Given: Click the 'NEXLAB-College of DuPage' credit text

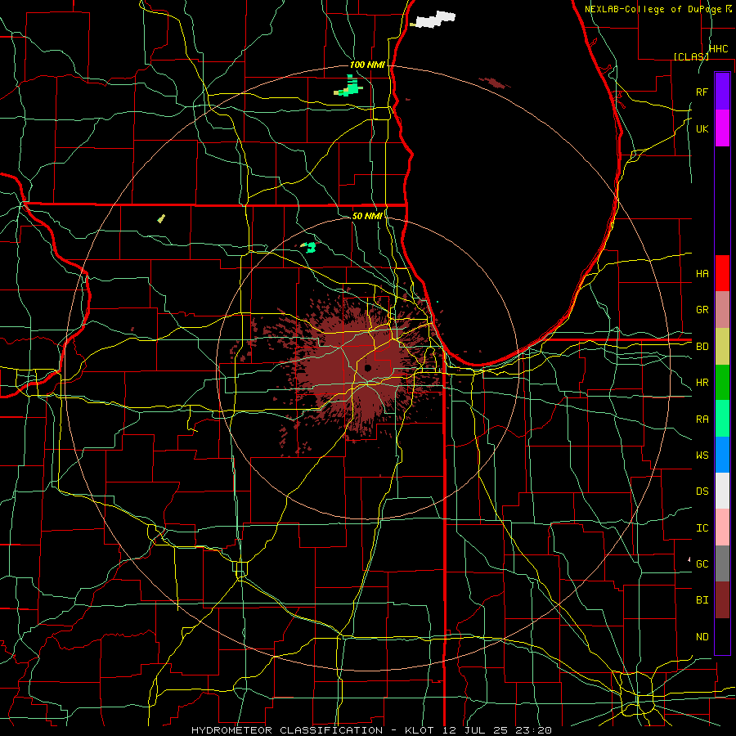Looking at the screenshot, I should coord(653,9).
